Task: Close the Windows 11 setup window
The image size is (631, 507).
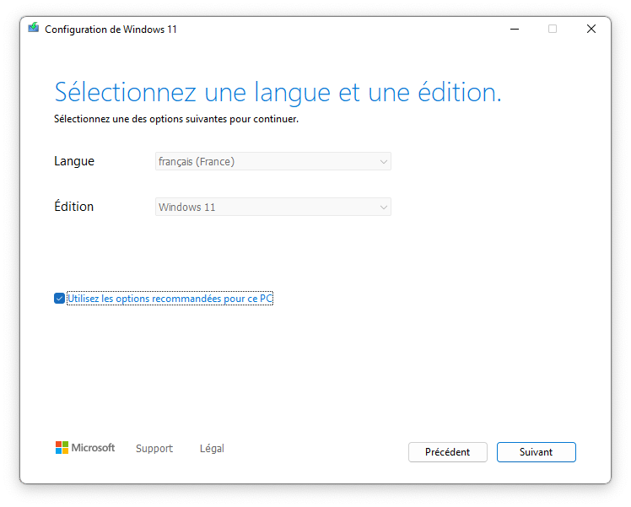Action: (x=591, y=29)
